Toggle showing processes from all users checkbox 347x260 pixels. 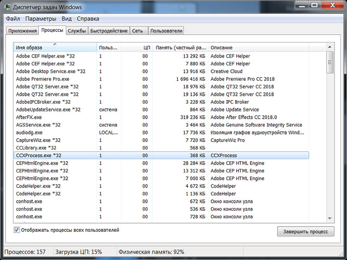(x=16, y=230)
